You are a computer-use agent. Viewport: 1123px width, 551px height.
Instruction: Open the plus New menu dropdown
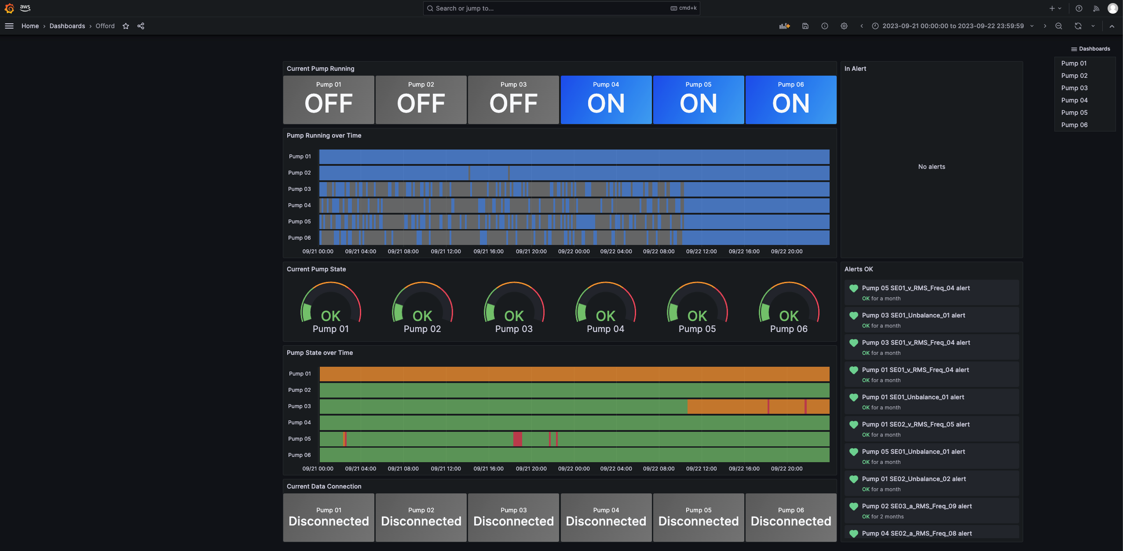(1055, 8)
